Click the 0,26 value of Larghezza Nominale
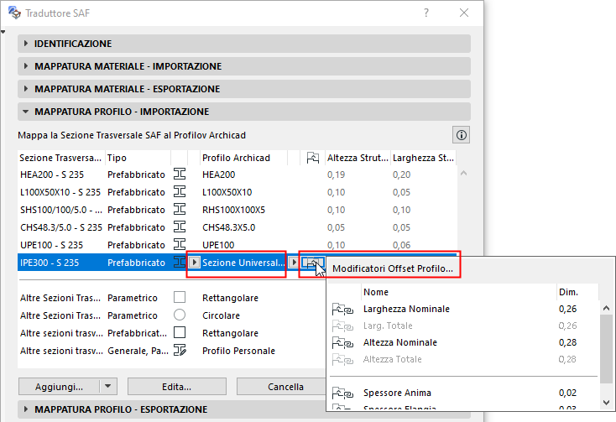Screen dimensions: 616x422 [x=567, y=309]
